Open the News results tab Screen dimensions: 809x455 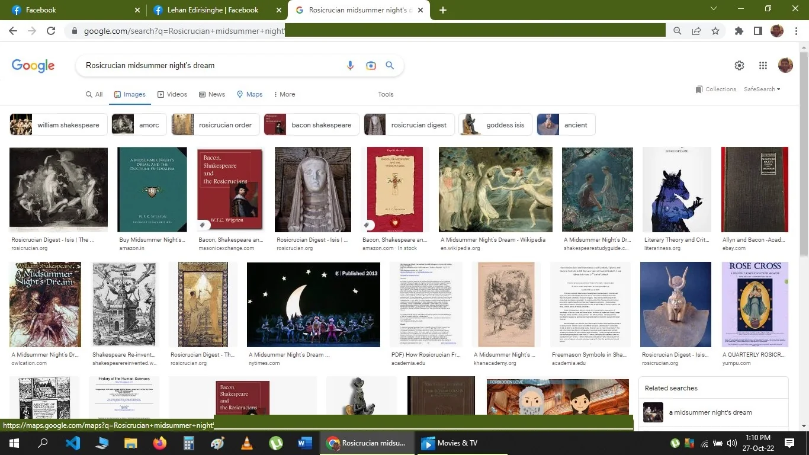pos(212,94)
